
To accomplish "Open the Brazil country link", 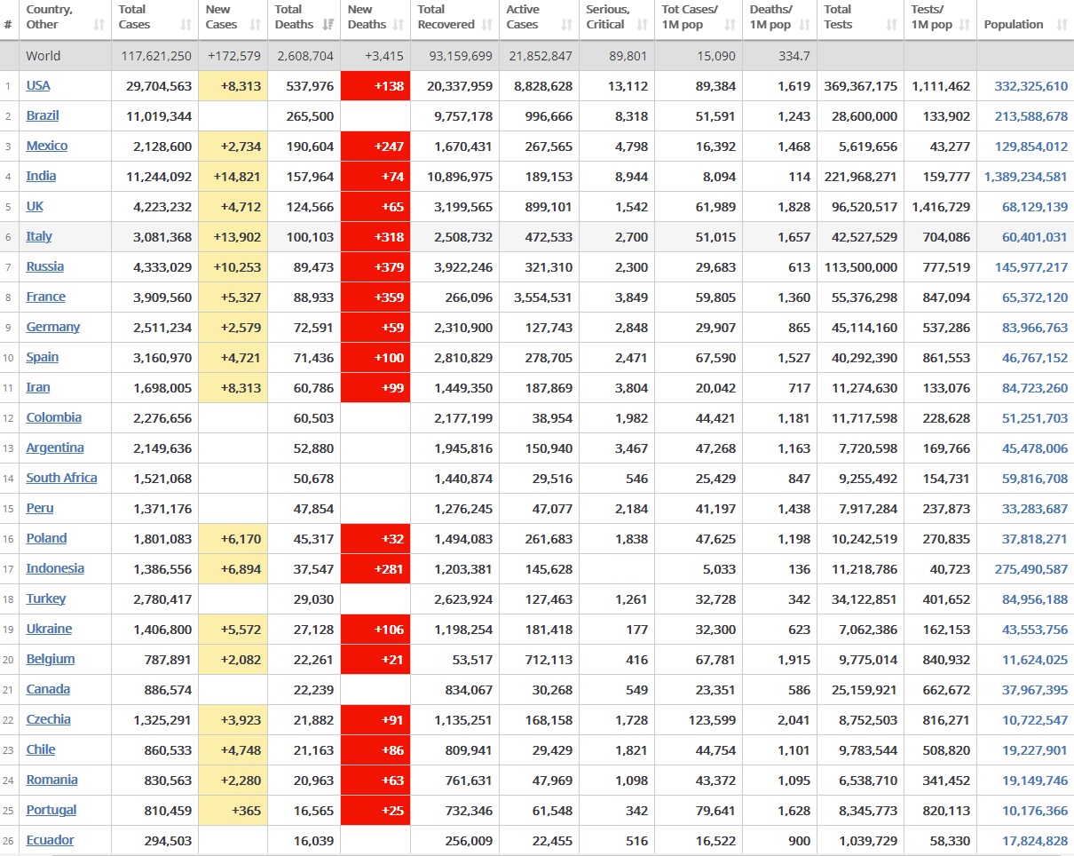I will click(43, 116).
